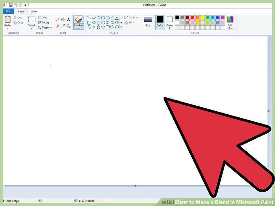
Task: Pick the Line shape
Action: tap(89, 18)
